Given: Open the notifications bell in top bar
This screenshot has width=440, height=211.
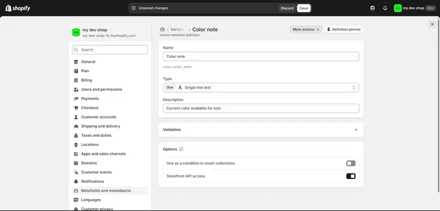Looking at the screenshot, I should pos(385,8).
